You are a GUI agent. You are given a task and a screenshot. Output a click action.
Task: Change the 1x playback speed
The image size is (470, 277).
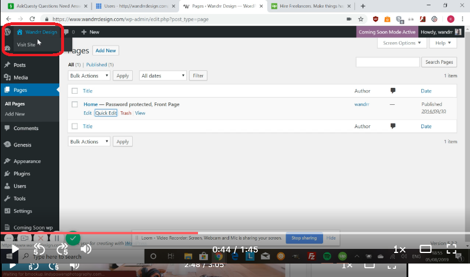point(399,249)
